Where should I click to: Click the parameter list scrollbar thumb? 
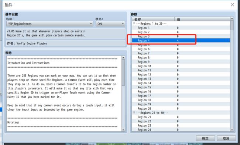coord(232,25)
